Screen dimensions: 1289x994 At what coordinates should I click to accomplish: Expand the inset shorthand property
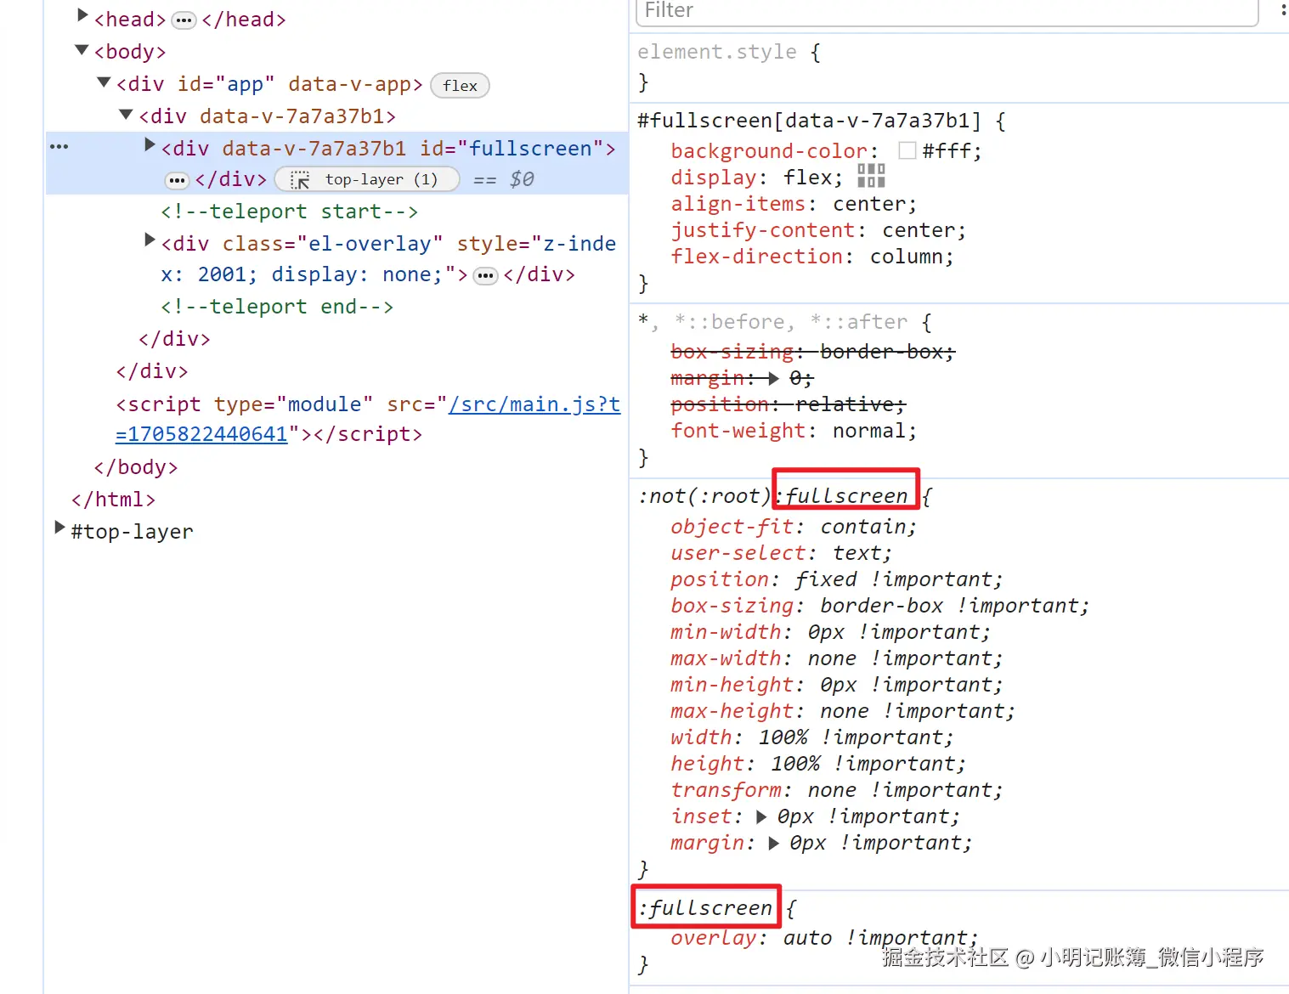pos(761,817)
